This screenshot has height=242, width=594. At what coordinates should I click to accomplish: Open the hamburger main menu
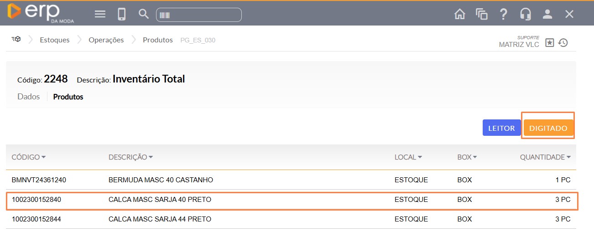pos(100,14)
